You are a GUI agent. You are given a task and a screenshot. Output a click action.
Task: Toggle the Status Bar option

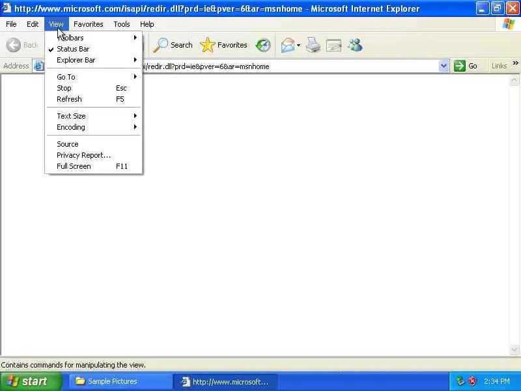[94, 49]
